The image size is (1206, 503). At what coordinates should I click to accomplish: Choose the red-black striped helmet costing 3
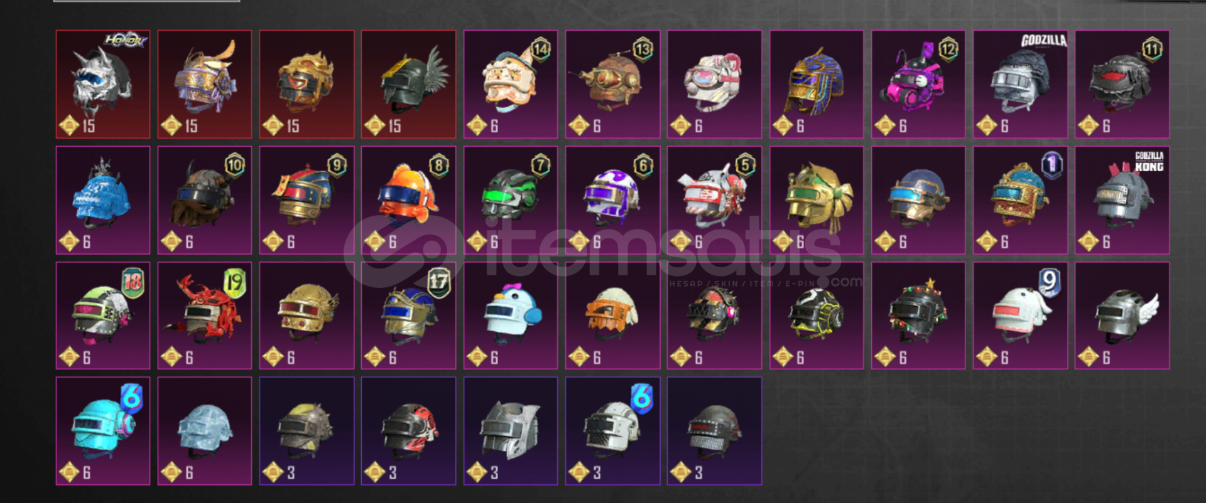click(408, 431)
